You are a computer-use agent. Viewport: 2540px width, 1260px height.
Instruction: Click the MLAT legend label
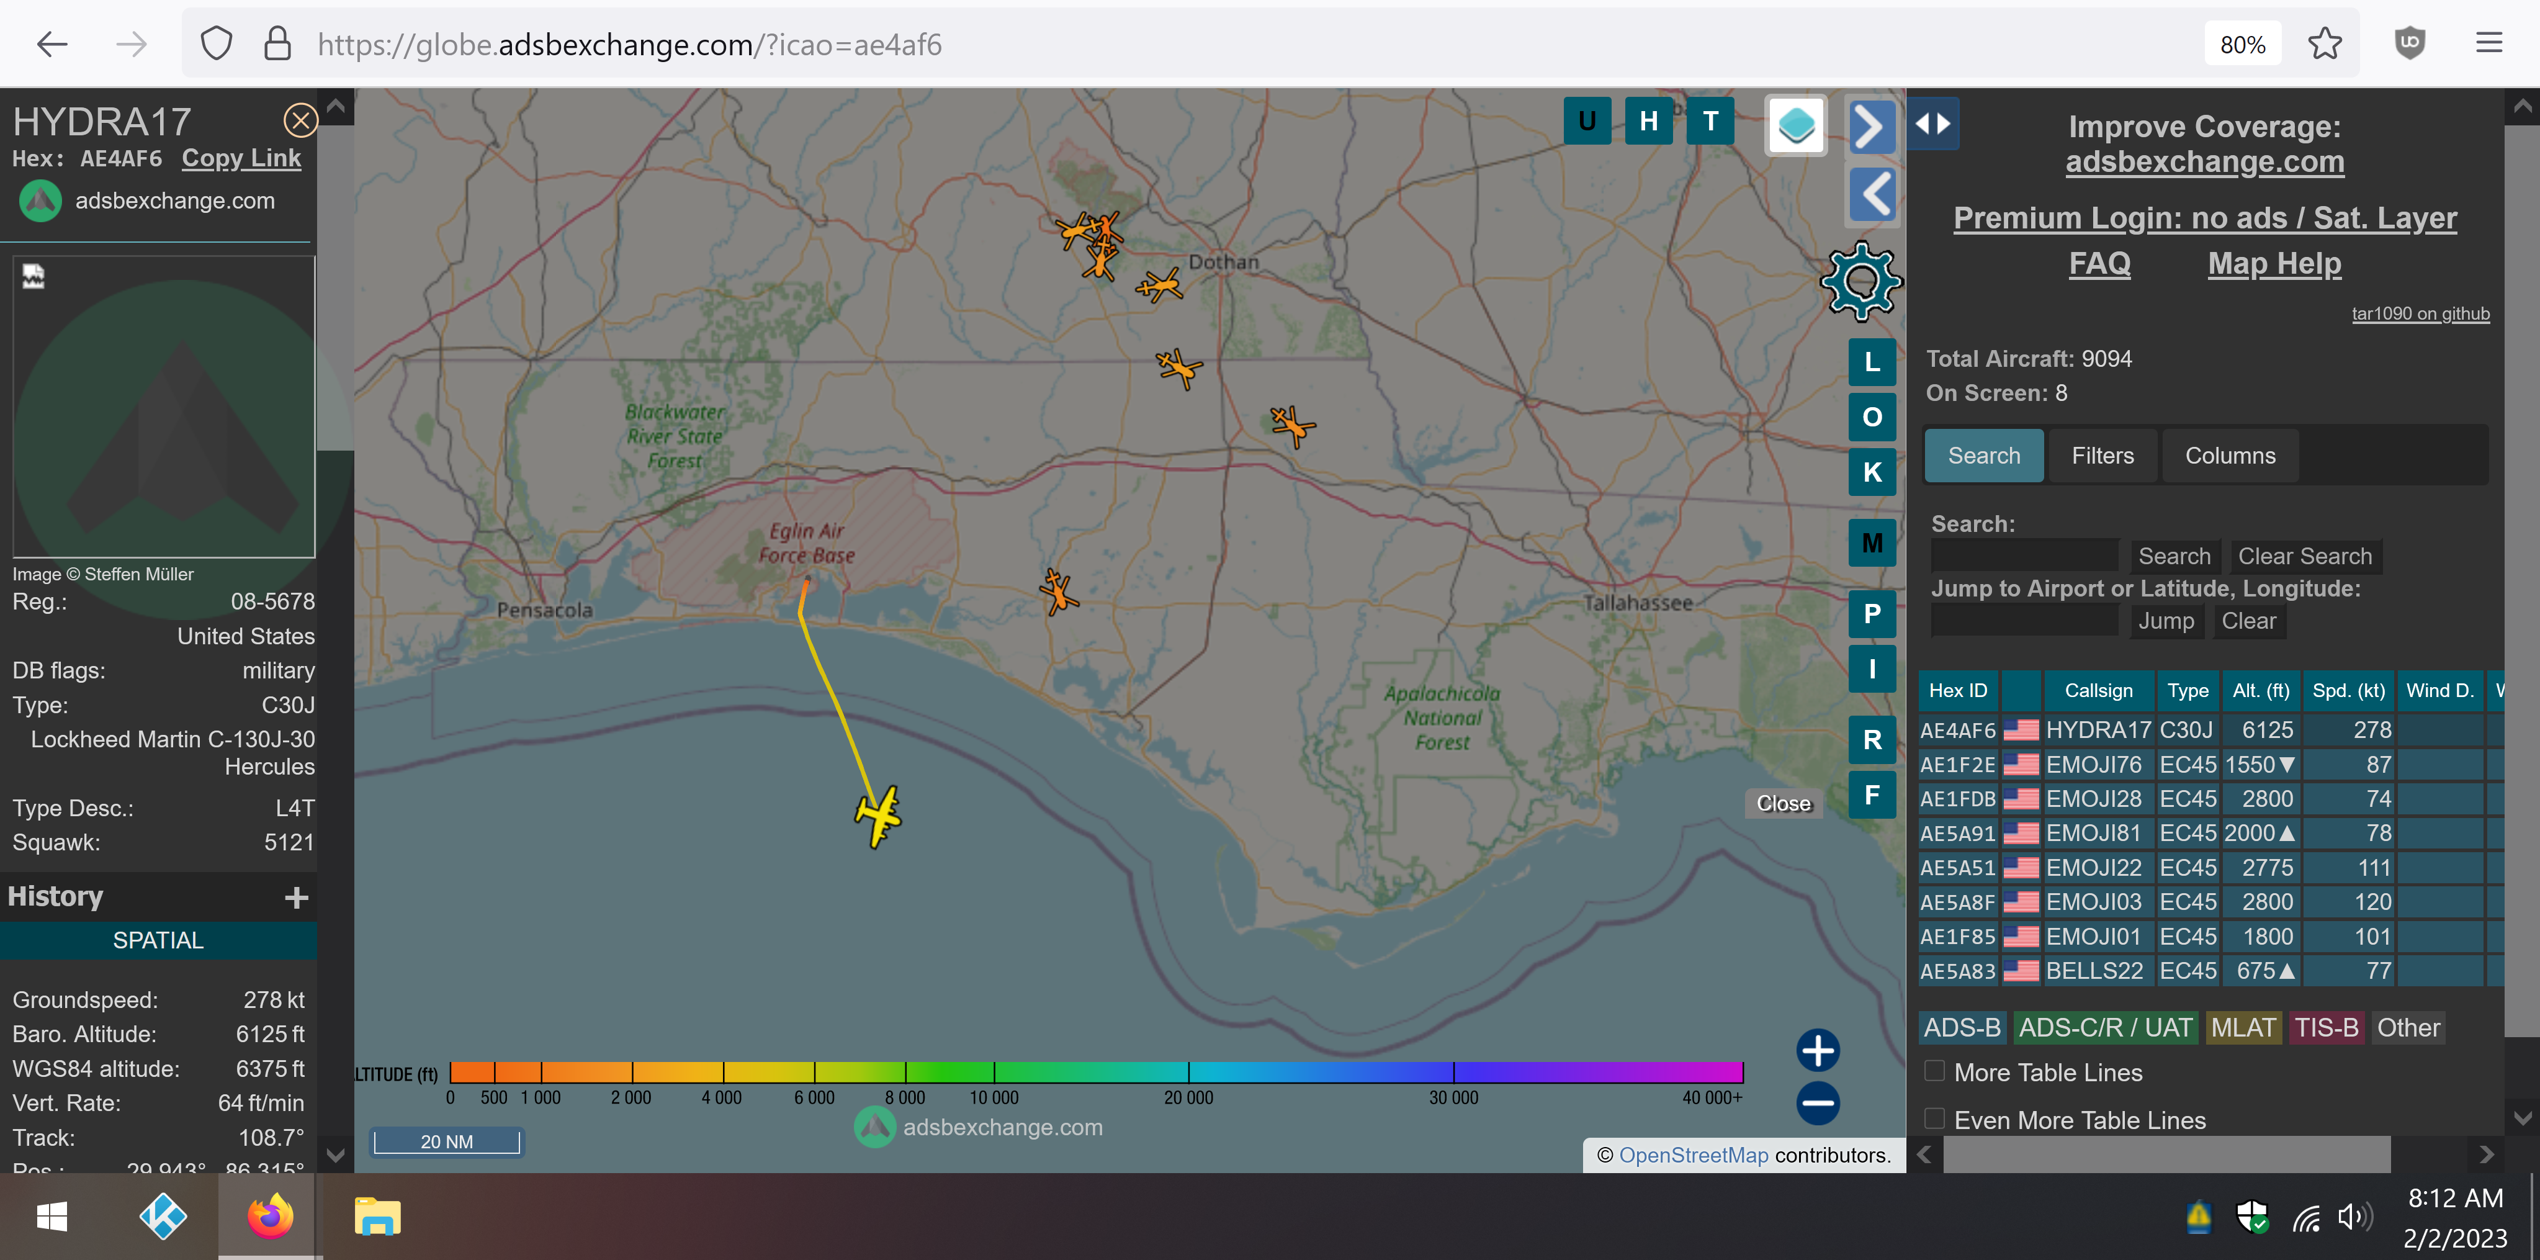click(2243, 1027)
